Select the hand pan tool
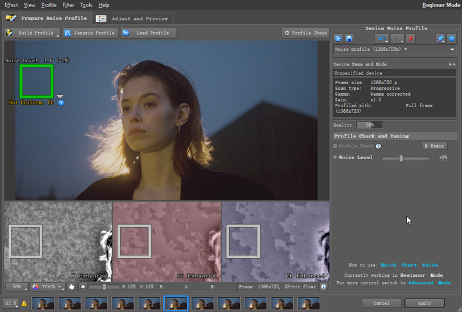Image resolution: width=462 pixels, height=312 pixels. (x=71, y=286)
